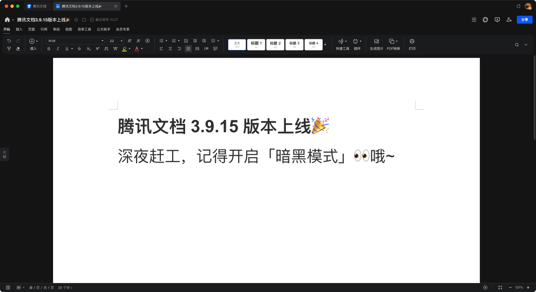The height and width of the screenshot is (292, 536).
Task: Open the word count 28 个字
Action: click(65, 288)
